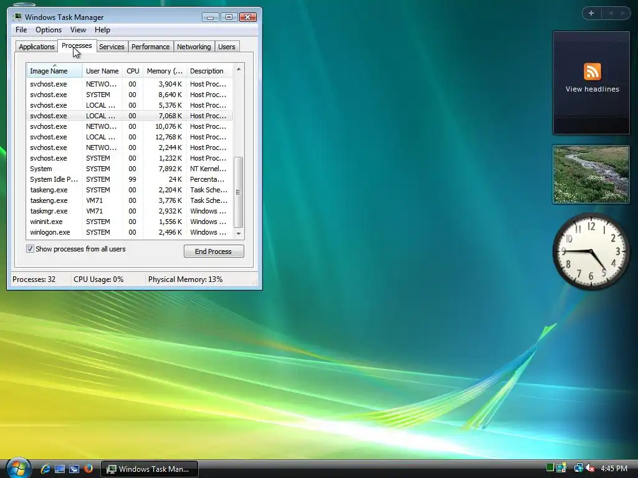This screenshot has width=638, height=478.
Task: Open the Help menu
Action: [102, 30]
